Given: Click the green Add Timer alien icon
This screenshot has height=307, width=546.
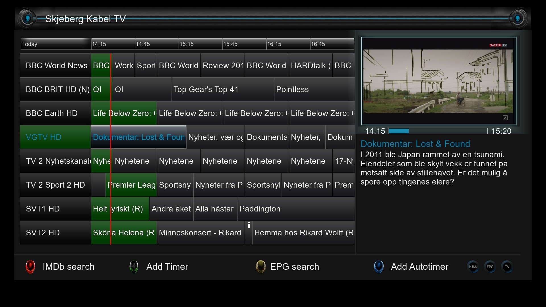Looking at the screenshot, I should [134, 267].
